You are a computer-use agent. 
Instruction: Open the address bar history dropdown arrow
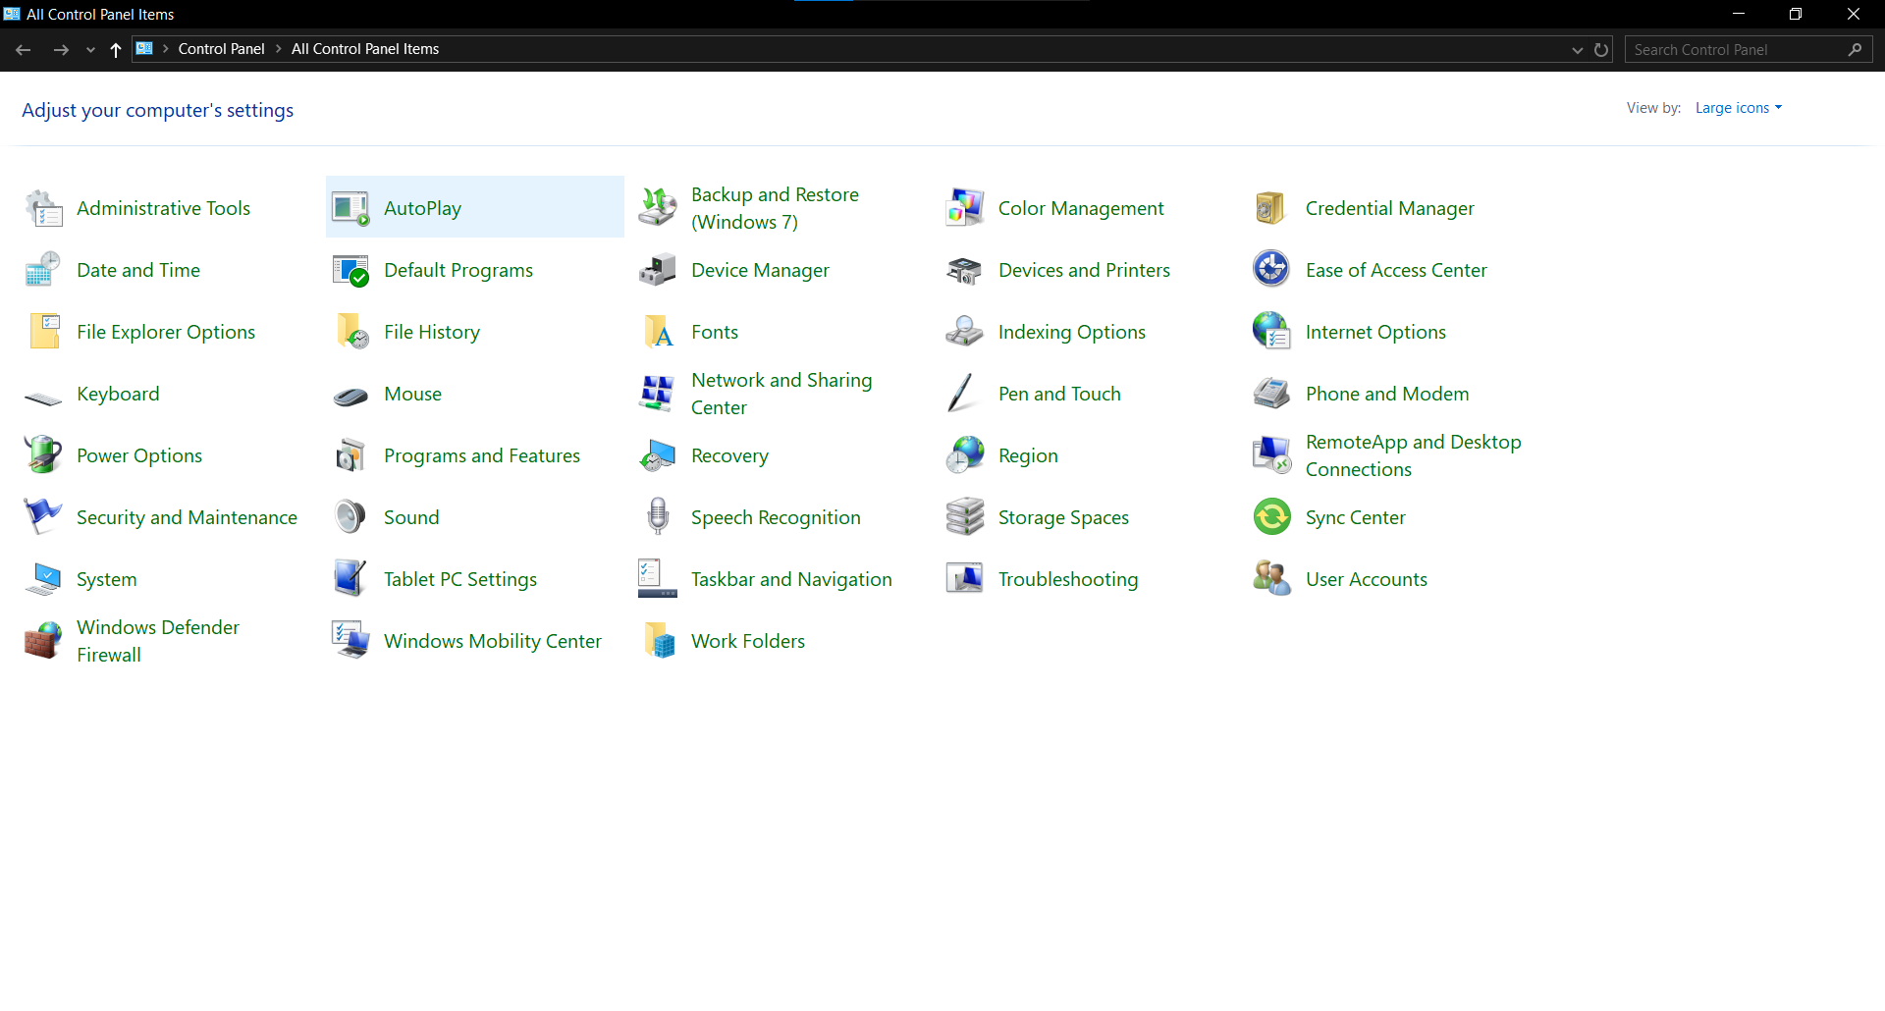click(1577, 50)
